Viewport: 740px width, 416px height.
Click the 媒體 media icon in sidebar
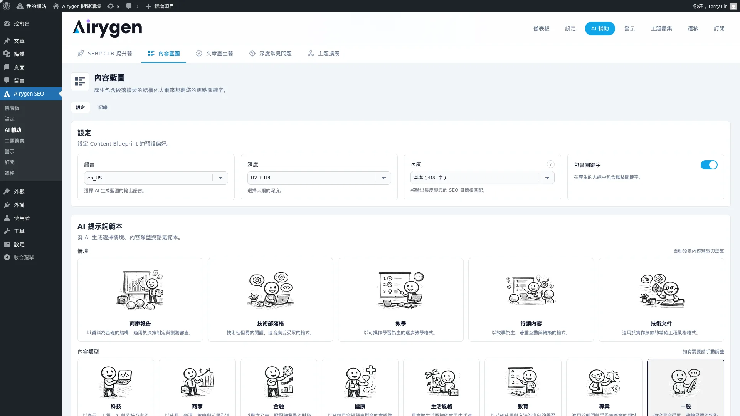[7, 54]
